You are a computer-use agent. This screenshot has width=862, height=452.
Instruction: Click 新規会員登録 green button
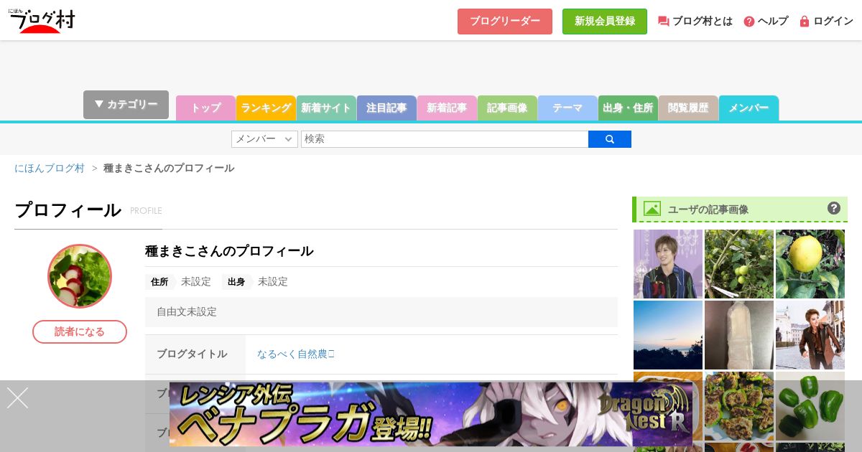pos(605,22)
